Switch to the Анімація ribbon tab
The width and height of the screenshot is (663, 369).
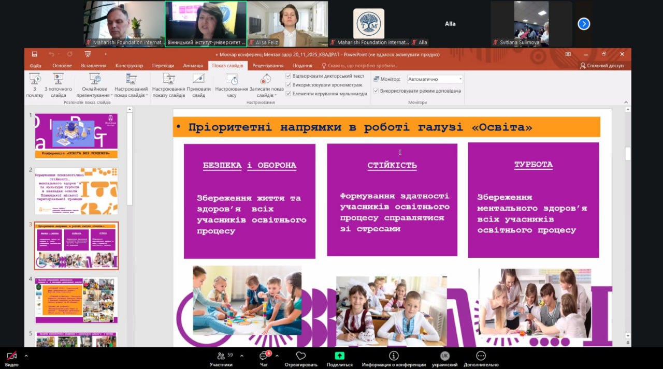(193, 66)
